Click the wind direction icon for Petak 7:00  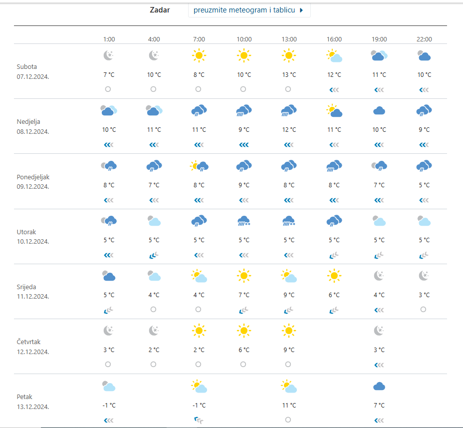pyautogui.click(x=199, y=420)
